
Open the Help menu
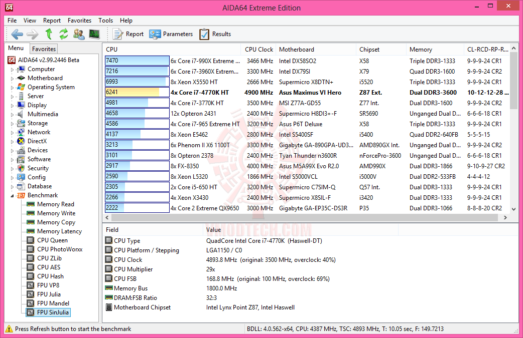(x=126, y=21)
